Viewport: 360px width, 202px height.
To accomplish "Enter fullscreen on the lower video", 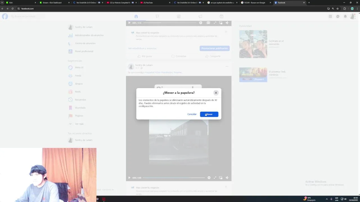I will [x=215, y=178].
